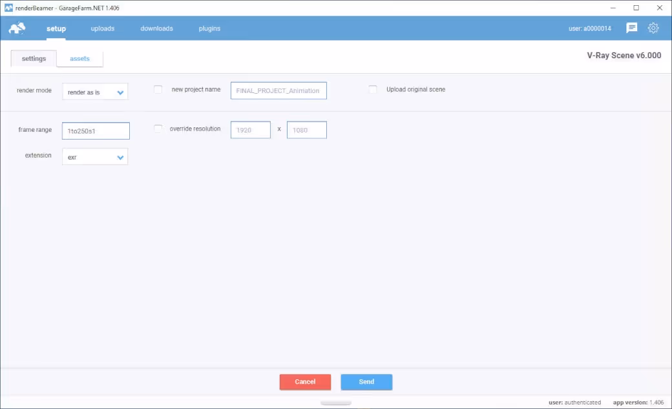Open the settings gear icon
672x409 pixels.
(x=653, y=28)
